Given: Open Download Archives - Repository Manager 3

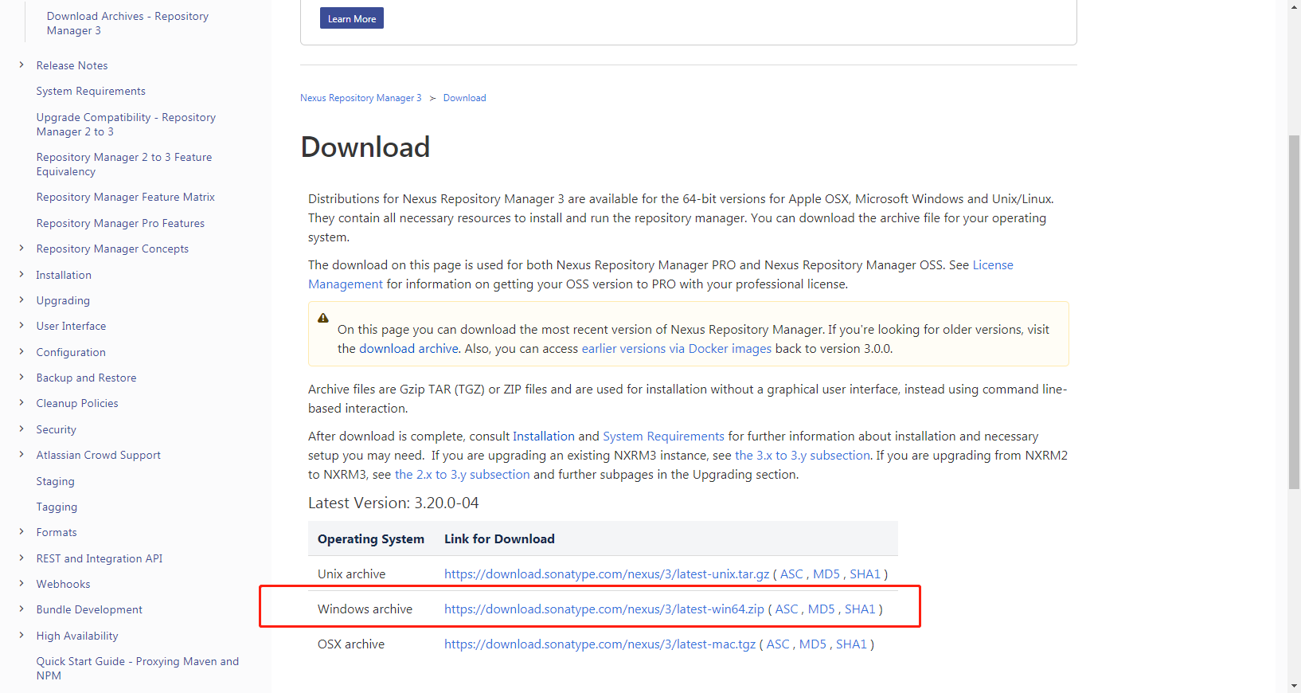Looking at the screenshot, I should pos(127,23).
